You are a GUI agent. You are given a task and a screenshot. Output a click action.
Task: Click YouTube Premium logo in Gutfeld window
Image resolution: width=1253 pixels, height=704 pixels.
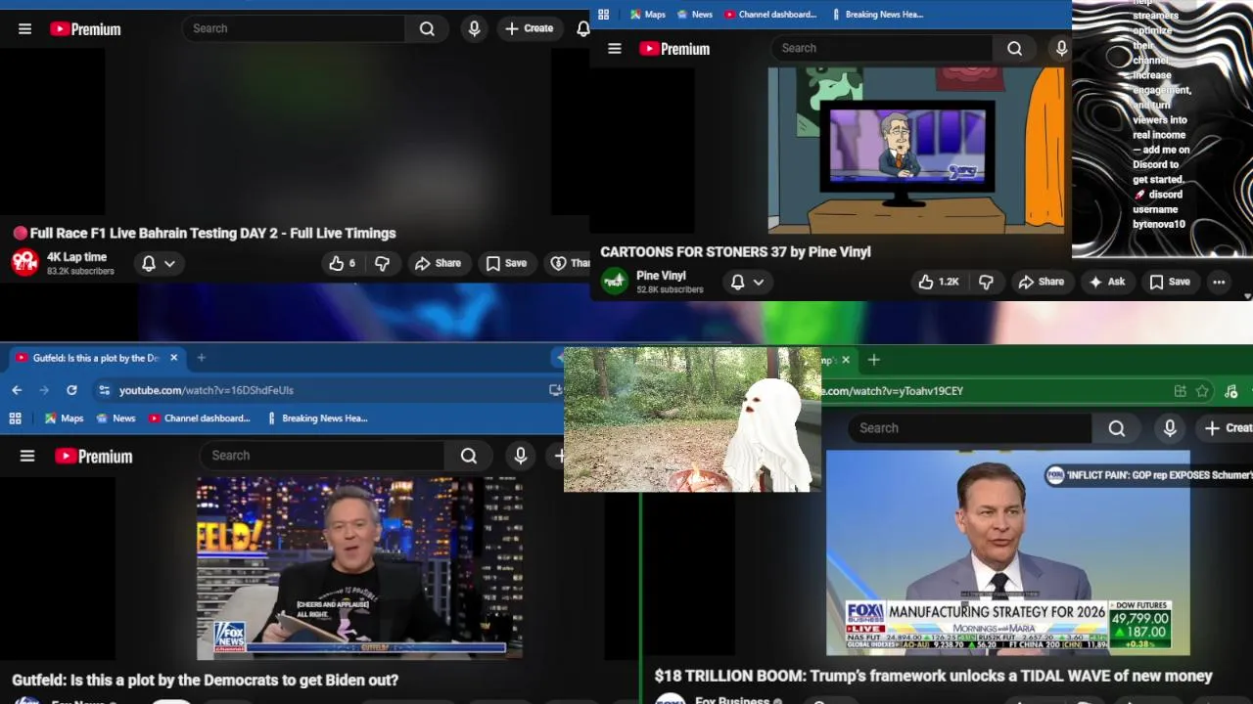point(93,457)
